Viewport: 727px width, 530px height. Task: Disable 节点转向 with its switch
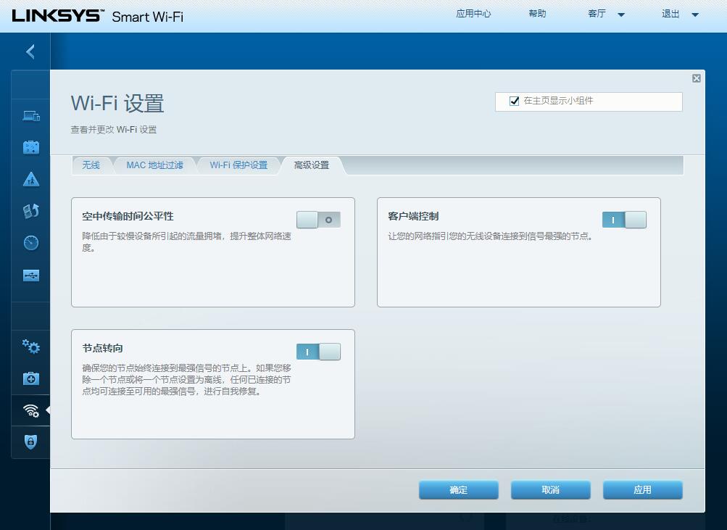click(318, 351)
